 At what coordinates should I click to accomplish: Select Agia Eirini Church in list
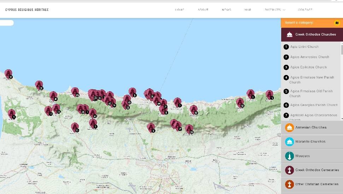[x=304, y=46]
